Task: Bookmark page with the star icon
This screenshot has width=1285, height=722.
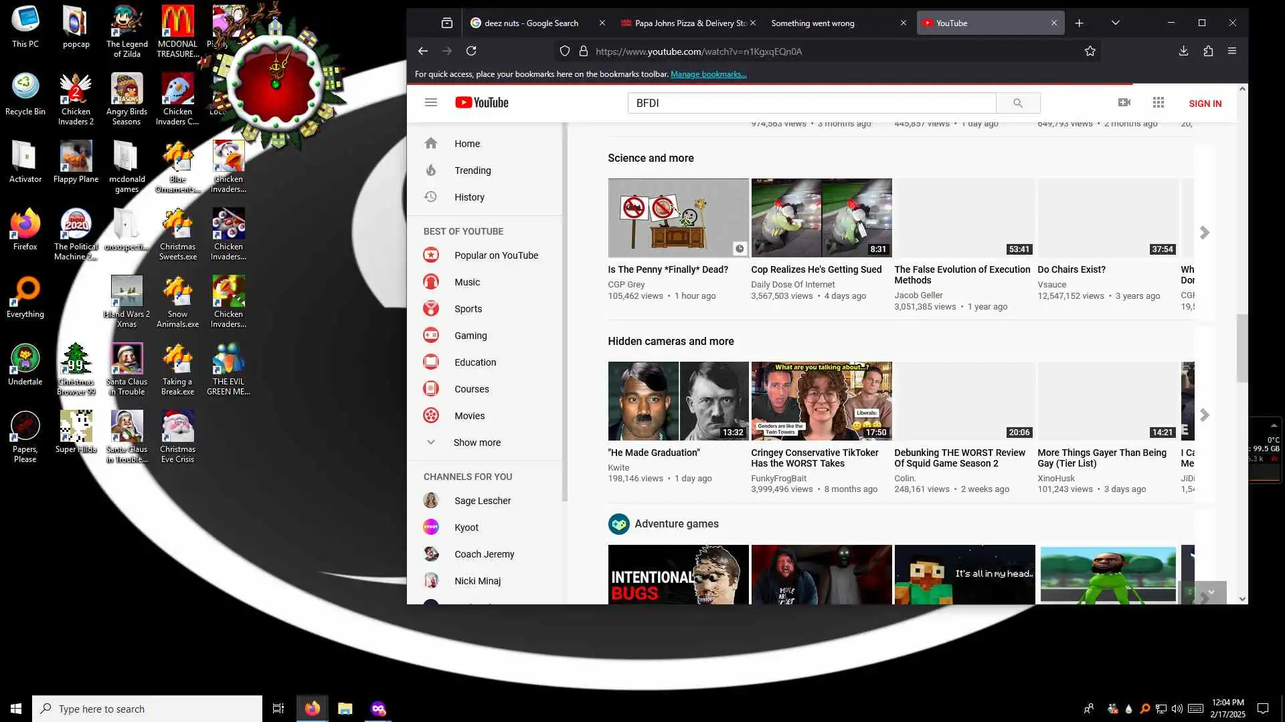Action: 1090,51
